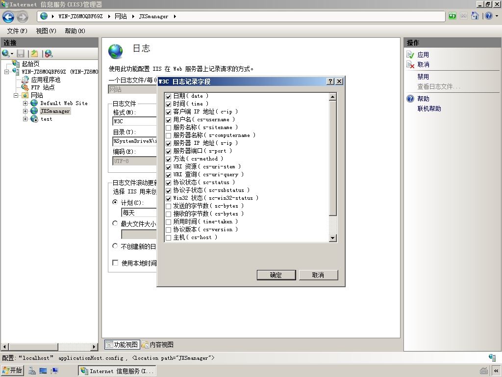
Task: Select FTP 站点 node
Action: pyautogui.click(x=43, y=87)
